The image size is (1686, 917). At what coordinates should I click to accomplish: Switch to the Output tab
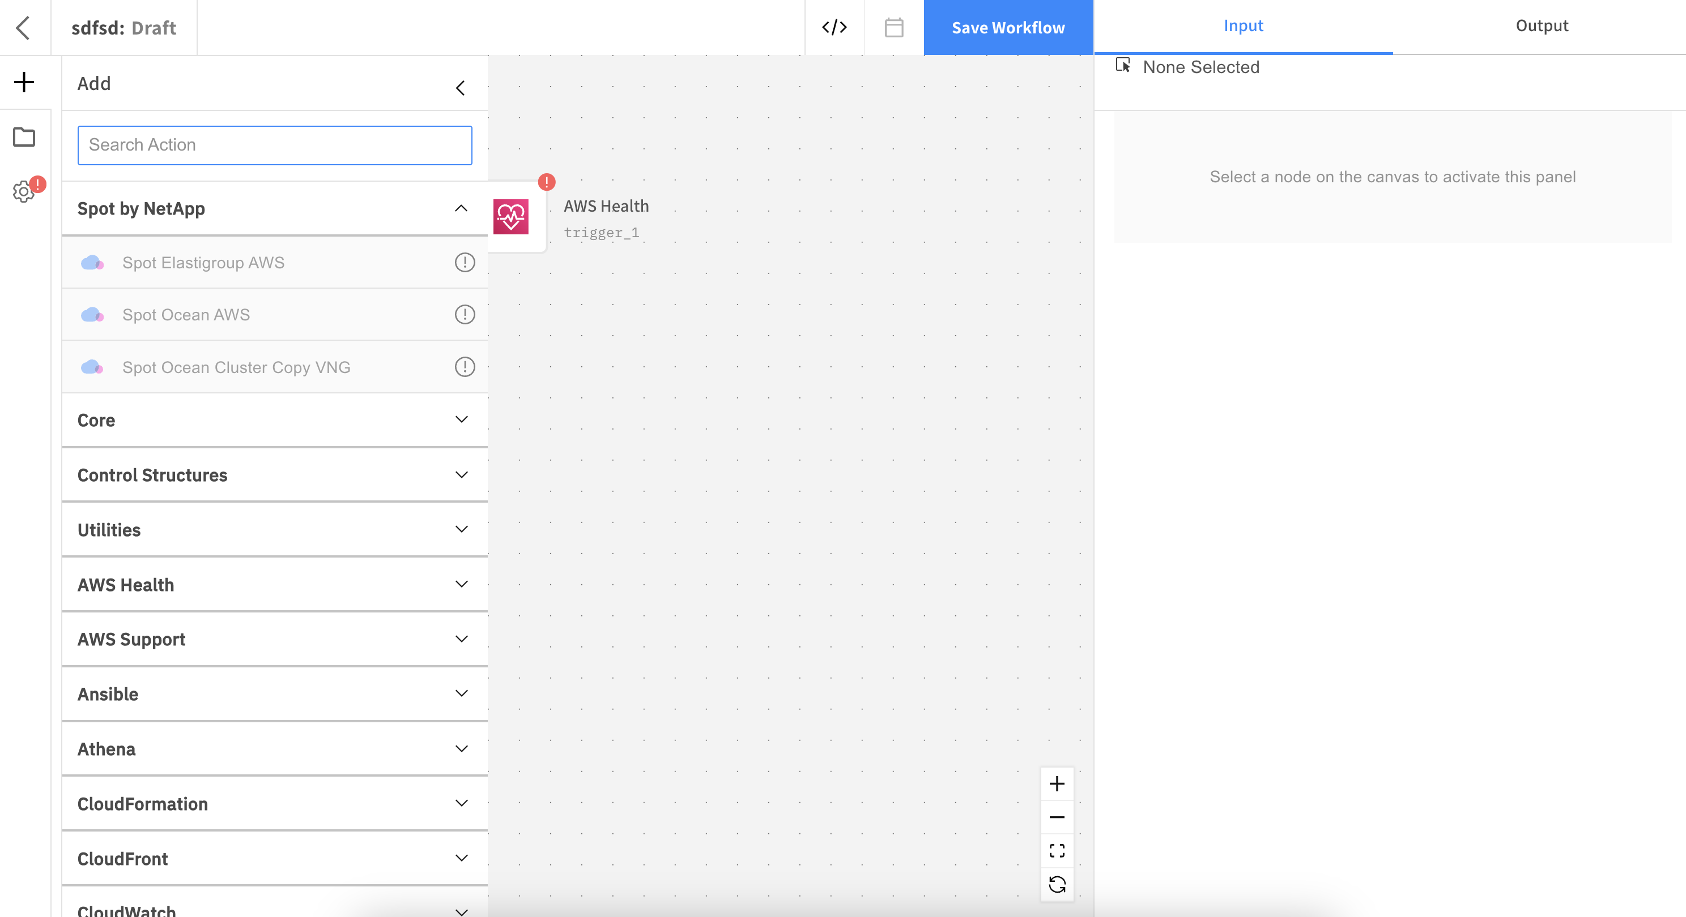point(1542,26)
